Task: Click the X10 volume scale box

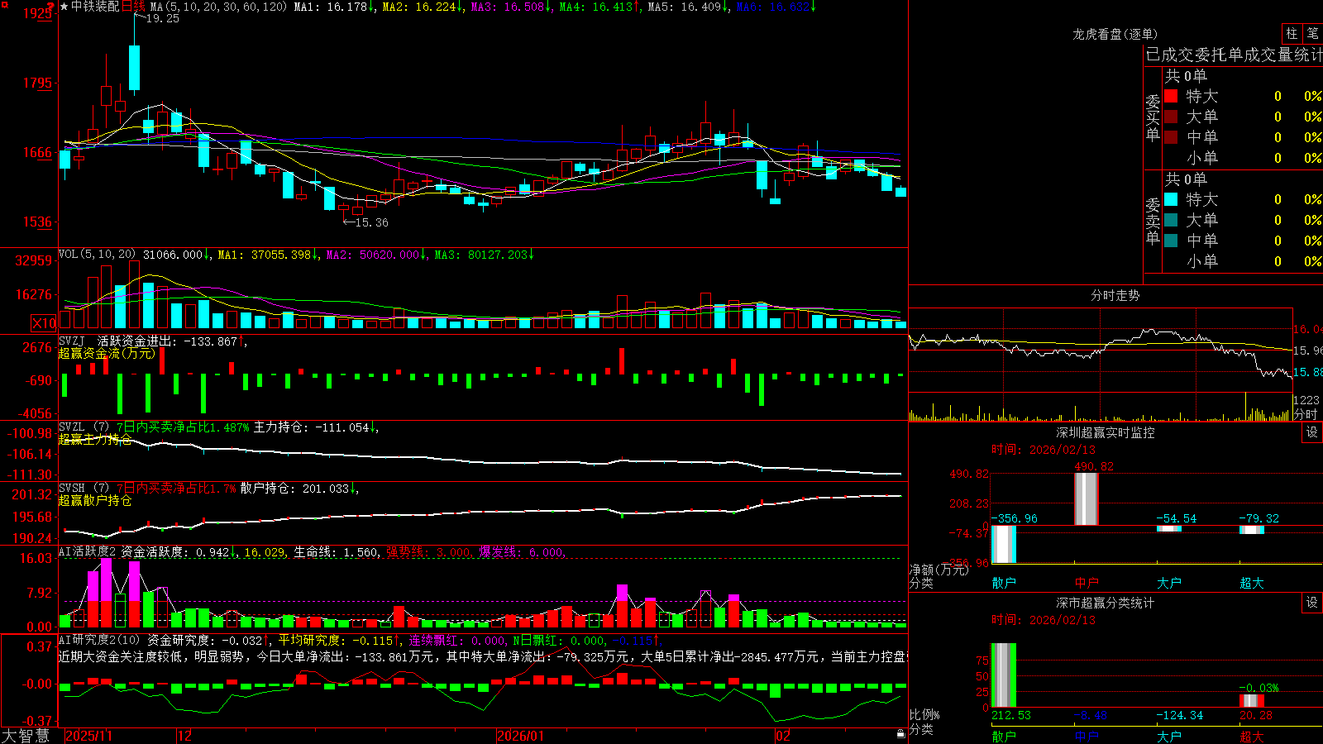Action: (44, 323)
